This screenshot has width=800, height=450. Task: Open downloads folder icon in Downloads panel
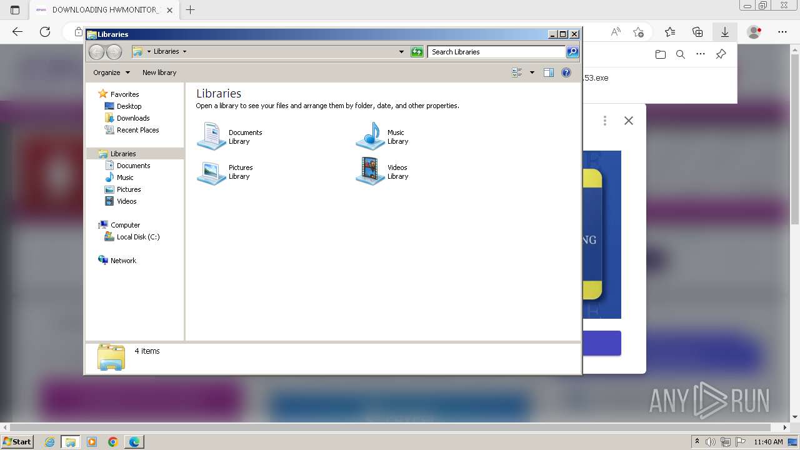tap(661, 54)
